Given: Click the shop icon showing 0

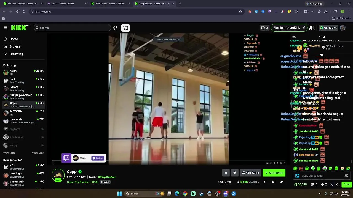Looking at the screenshot, I should (314, 185).
